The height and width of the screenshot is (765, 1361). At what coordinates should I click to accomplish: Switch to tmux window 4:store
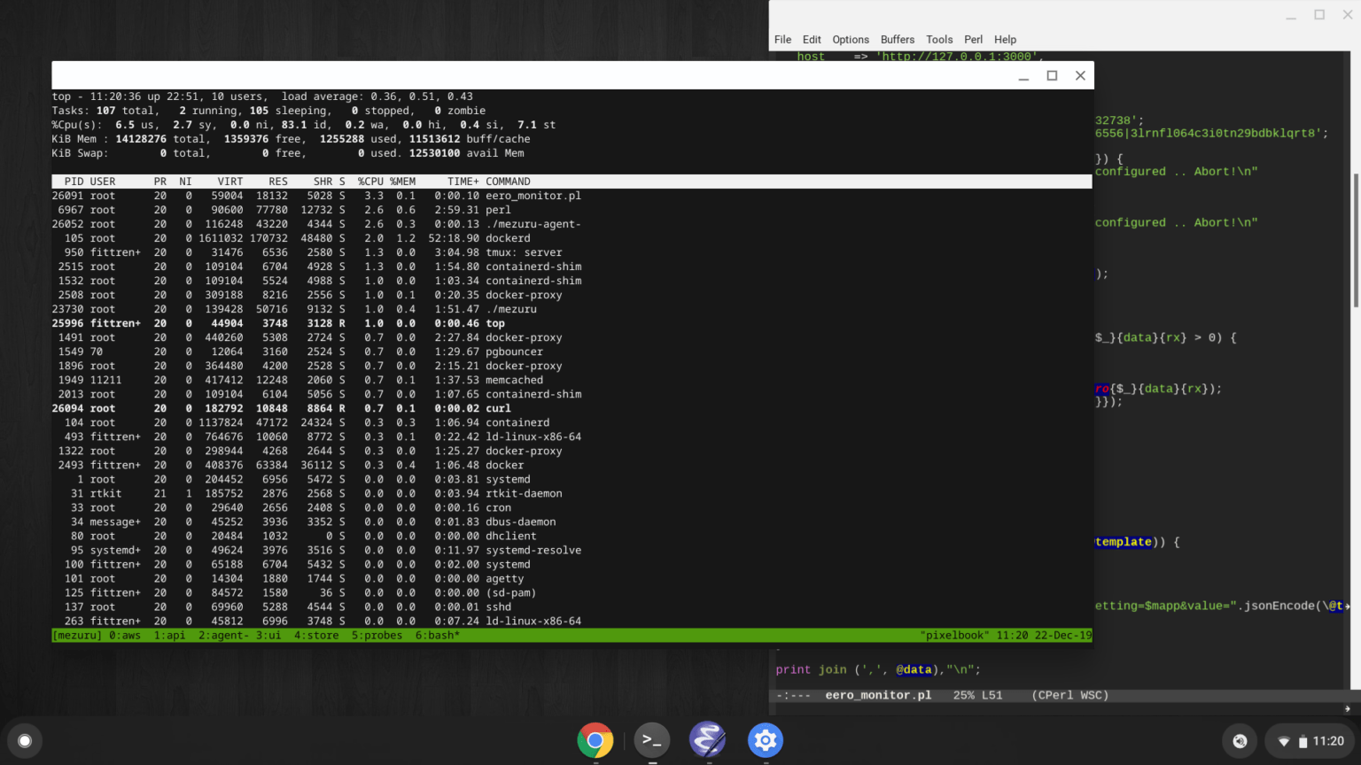(x=316, y=635)
